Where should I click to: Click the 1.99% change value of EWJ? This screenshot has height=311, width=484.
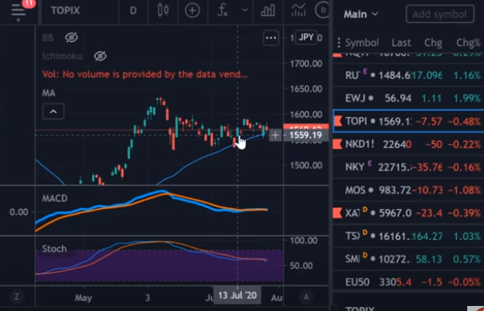(466, 99)
